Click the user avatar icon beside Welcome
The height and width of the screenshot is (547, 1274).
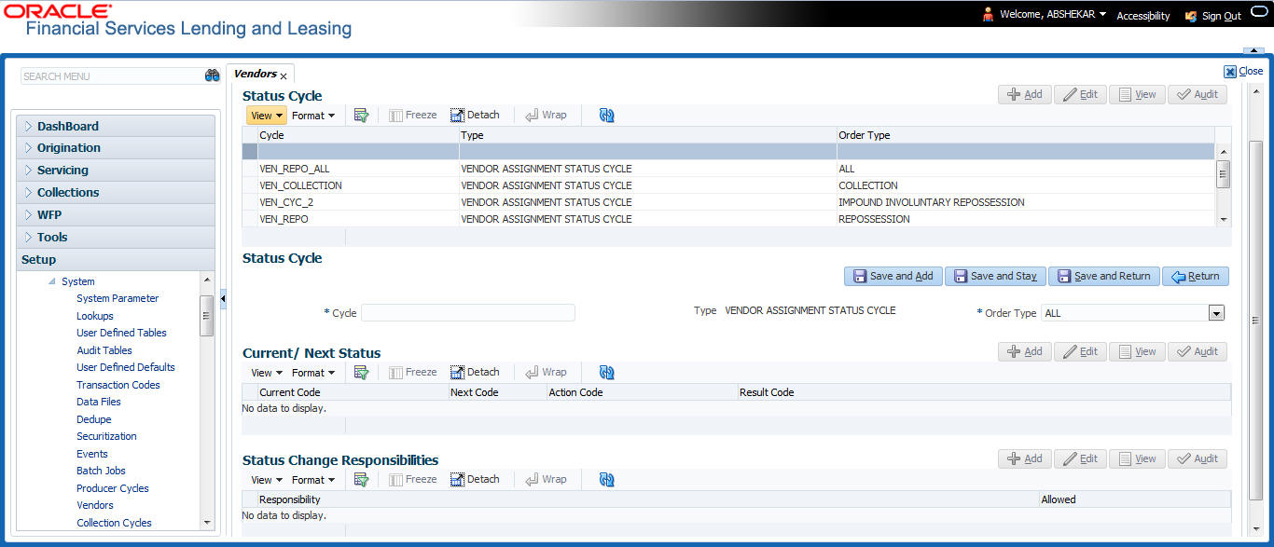[x=989, y=15]
